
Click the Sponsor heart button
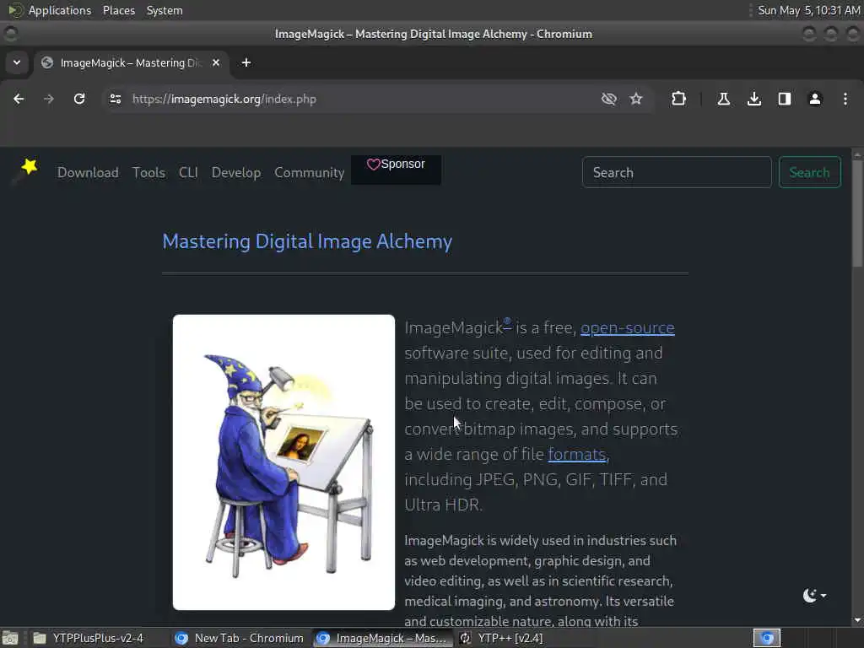396,170
